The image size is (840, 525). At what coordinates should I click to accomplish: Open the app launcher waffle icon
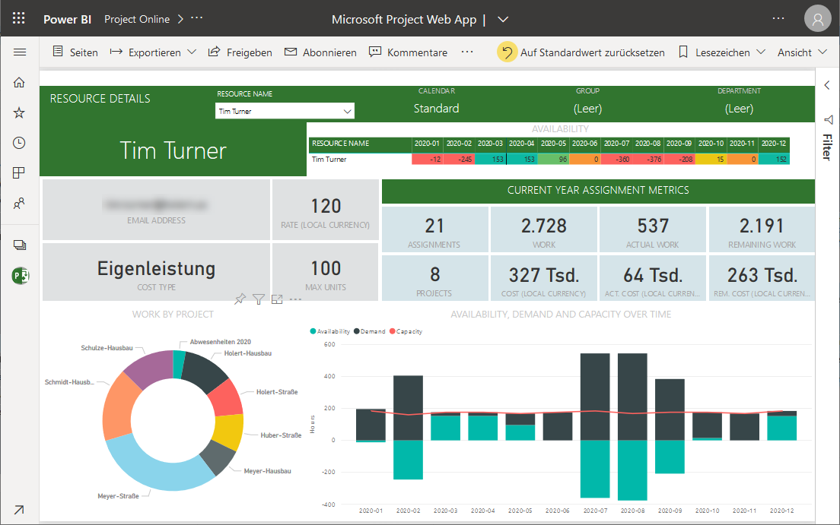(x=19, y=18)
